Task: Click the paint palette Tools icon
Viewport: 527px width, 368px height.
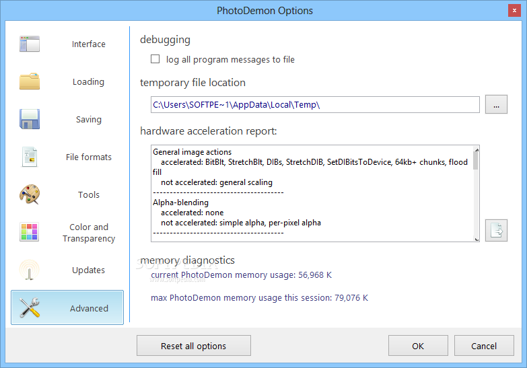Action: click(x=30, y=194)
